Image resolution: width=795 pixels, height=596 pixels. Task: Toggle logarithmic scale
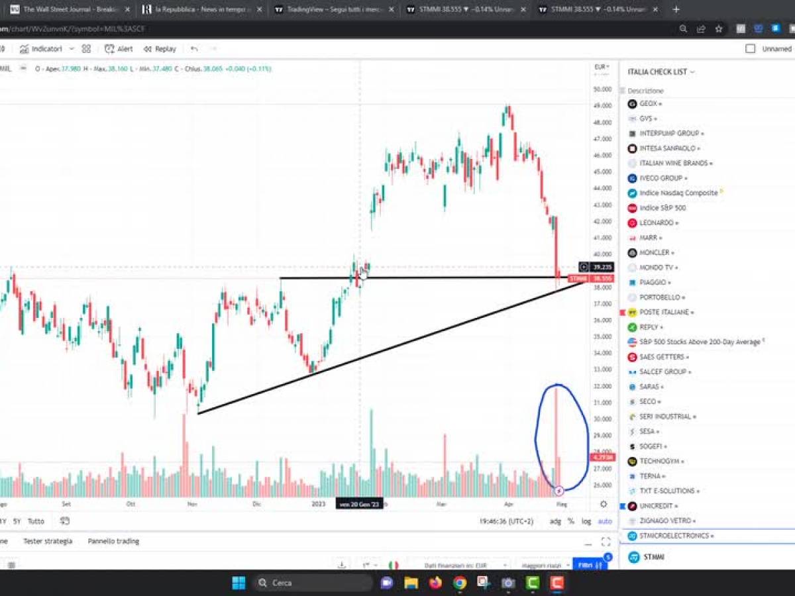click(x=586, y=522)
